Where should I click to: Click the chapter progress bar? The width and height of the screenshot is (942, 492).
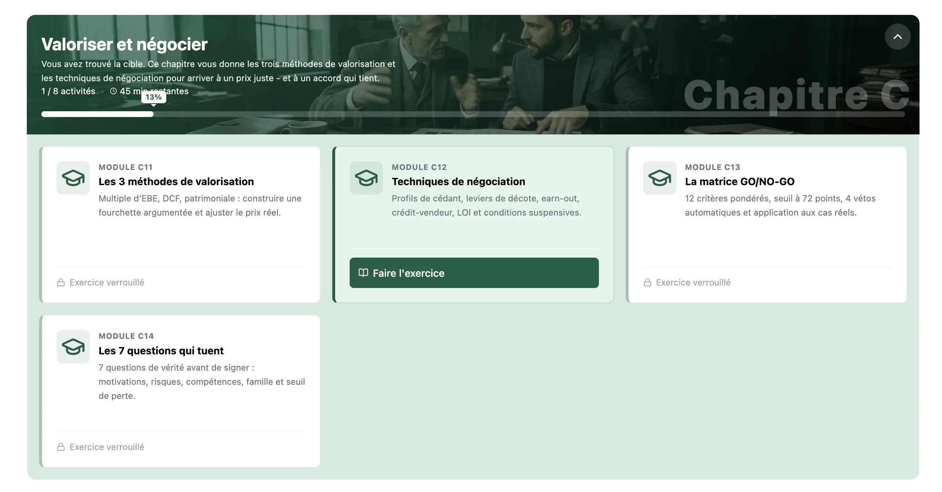[x=473, y=114]
